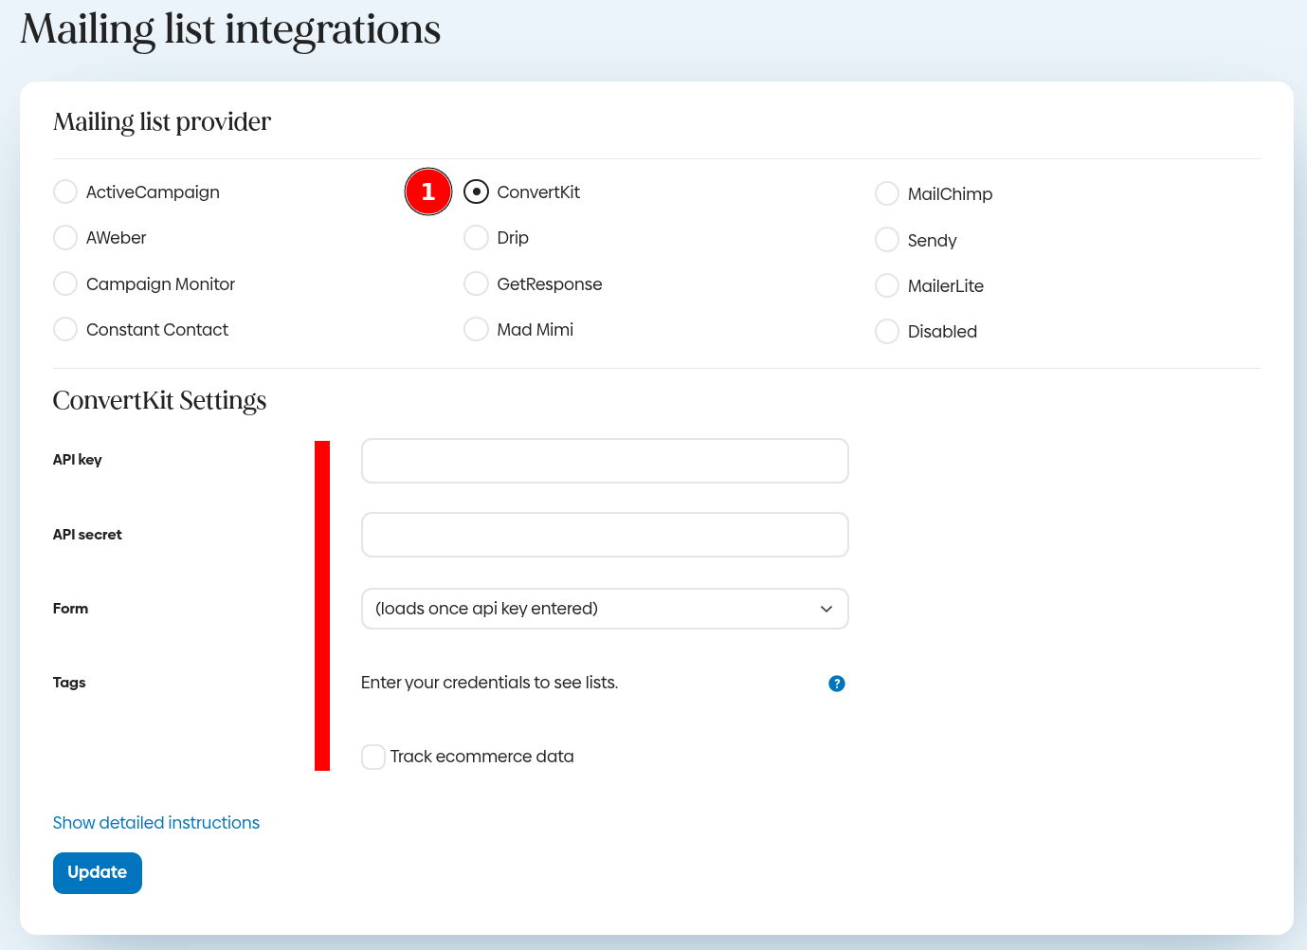The height and width of the screenshot is (950, 1307).
Task: Click into the API key field
Action: [x=605, y=461]
